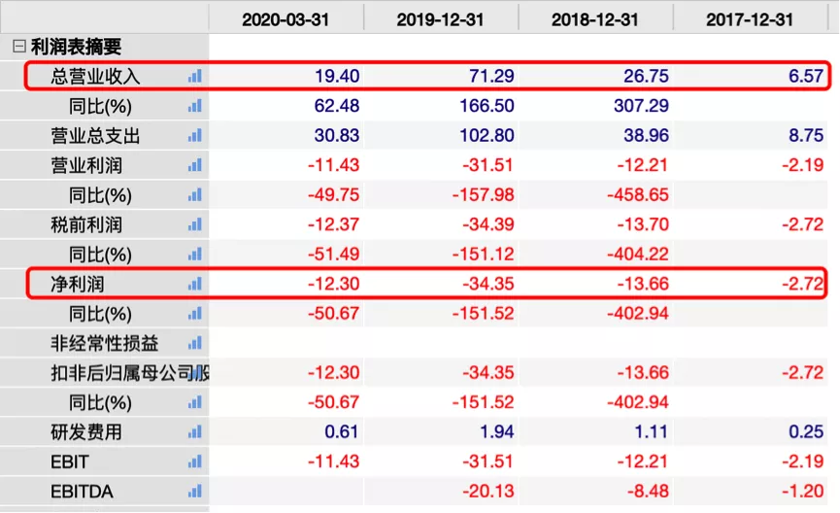This screenshot has height=513, width=840.
Task: Click the 0.25 R&D expense cell
Action: (806, 431)
